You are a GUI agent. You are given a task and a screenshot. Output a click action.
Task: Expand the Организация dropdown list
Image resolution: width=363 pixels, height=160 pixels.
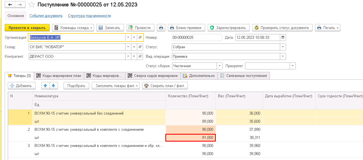(x=128, y=37)
